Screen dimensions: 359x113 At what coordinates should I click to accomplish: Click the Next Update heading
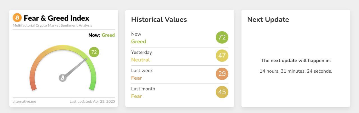tap(268, 19)
